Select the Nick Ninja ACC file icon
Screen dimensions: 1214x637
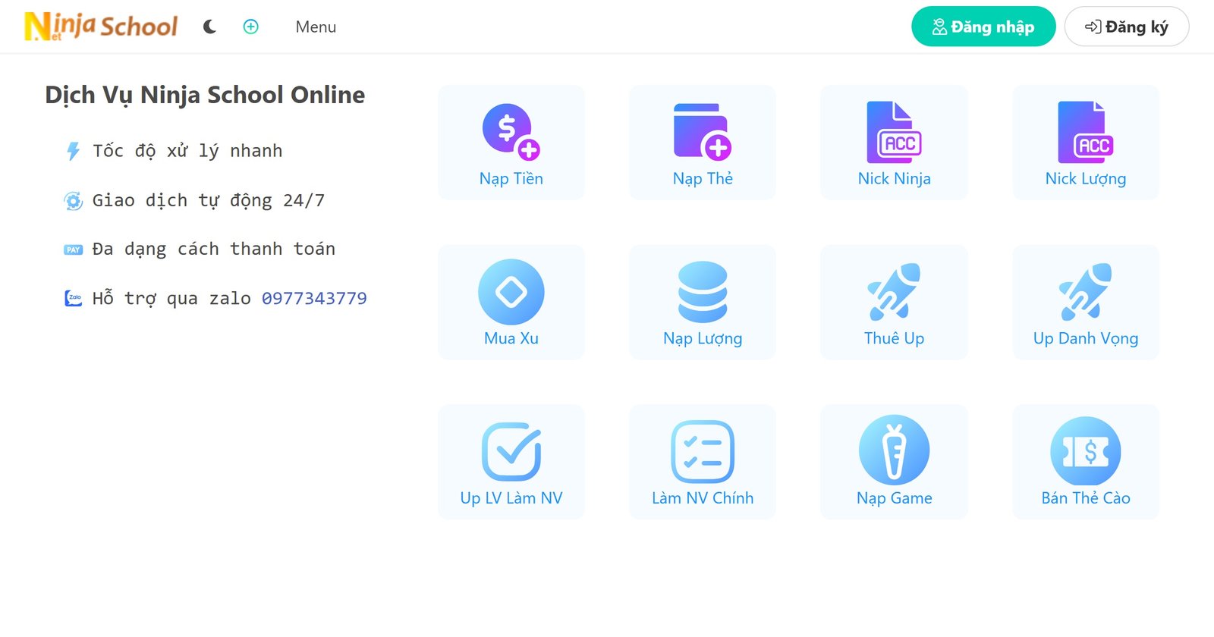[894, 132]
